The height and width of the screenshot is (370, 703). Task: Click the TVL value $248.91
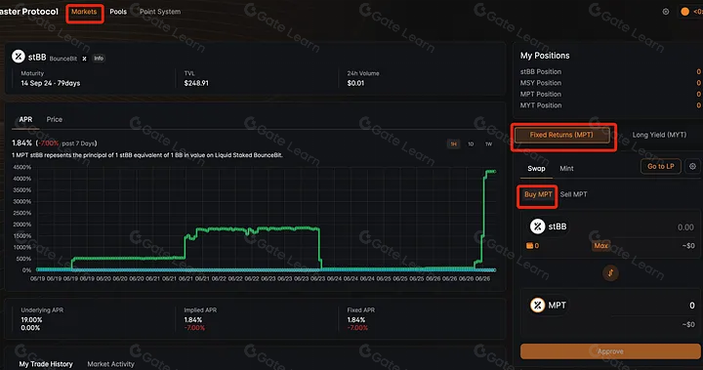coord(196,83)
